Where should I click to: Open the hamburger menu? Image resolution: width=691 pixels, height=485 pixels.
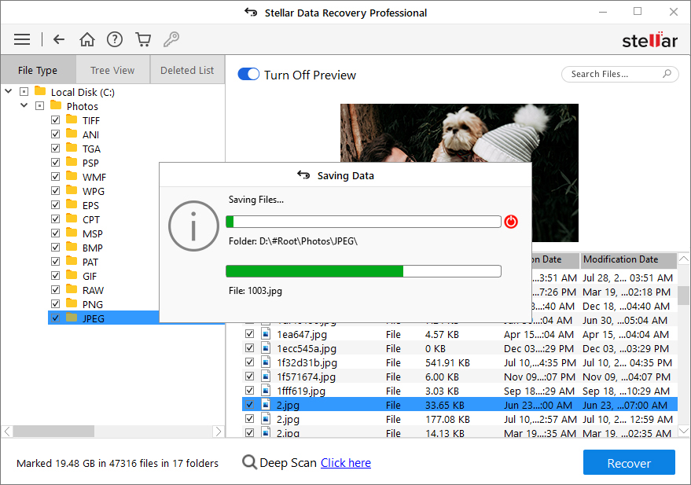coord(22,39)
